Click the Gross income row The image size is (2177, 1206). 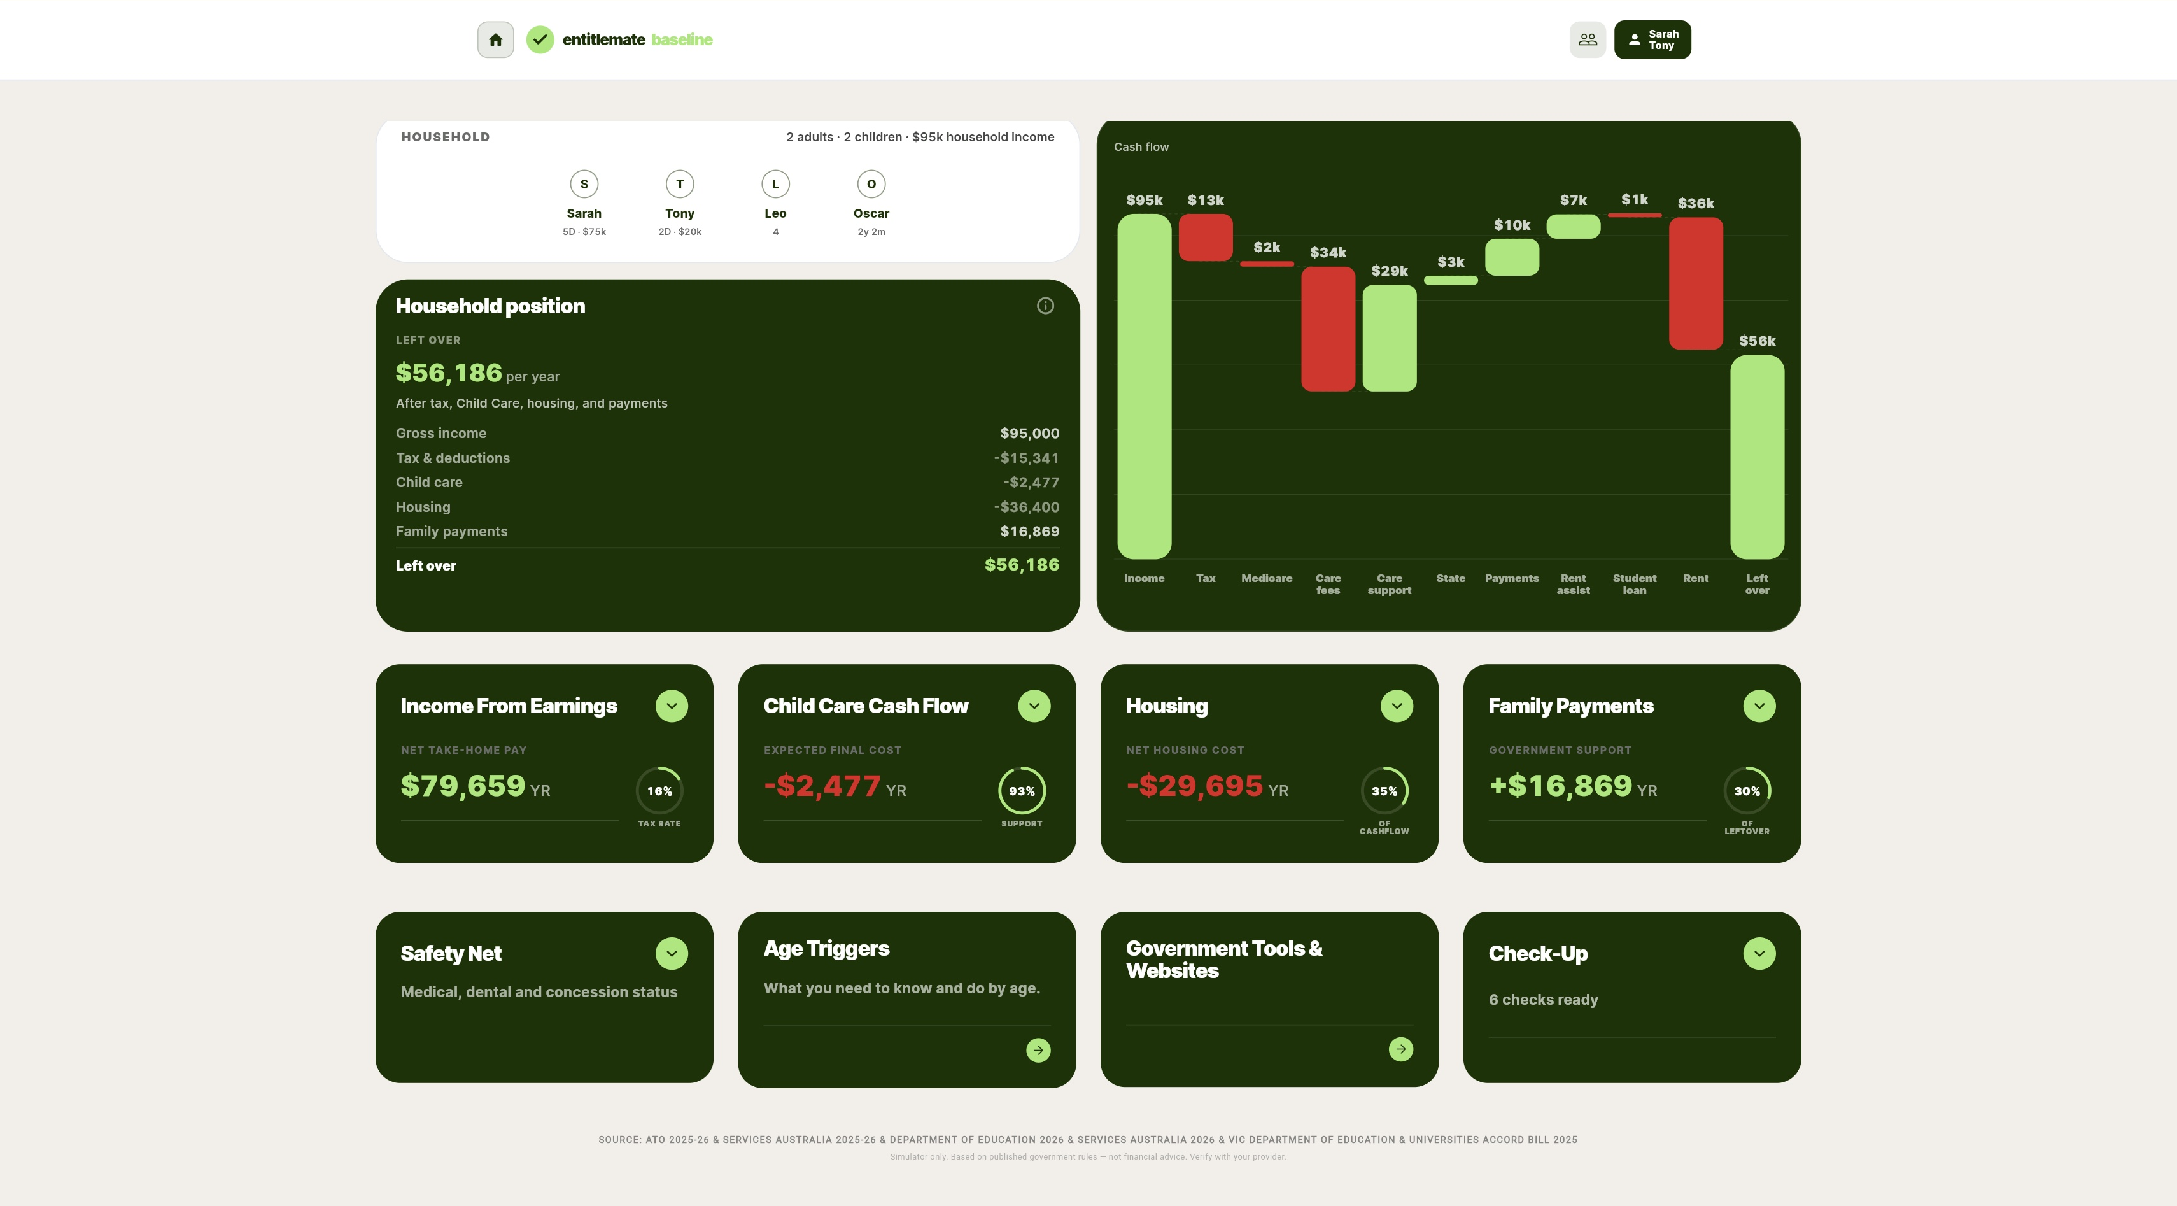[728, 434]
